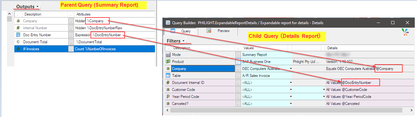Switch to the Query tab
This screenshot has width=417, height=117.
tap(180, 31)
